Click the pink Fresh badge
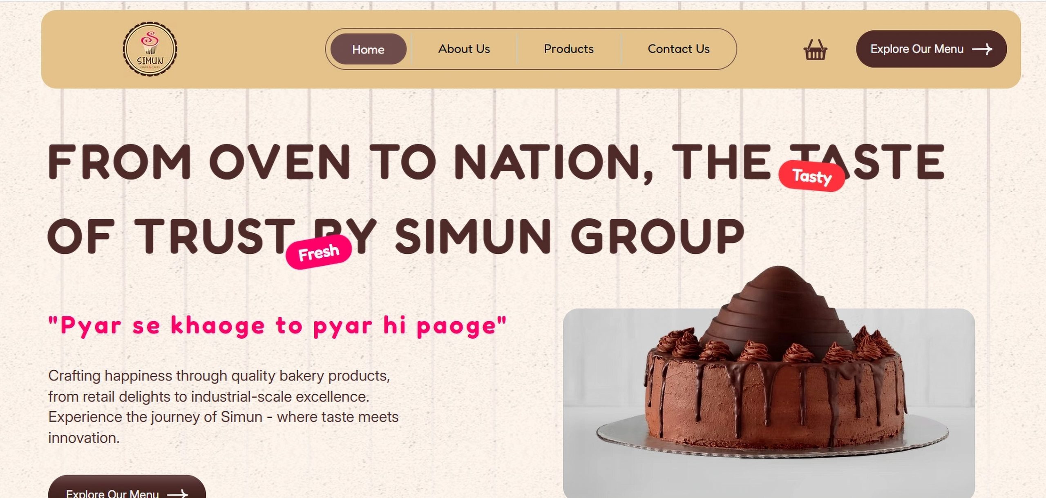 pos(319,252)
